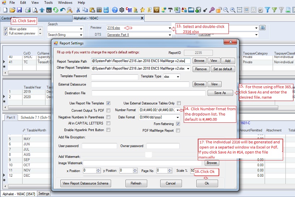The width and height of the screenshot is (295, 197).
Task: Open the Date Format dropdown
Action: coord(178,117)
